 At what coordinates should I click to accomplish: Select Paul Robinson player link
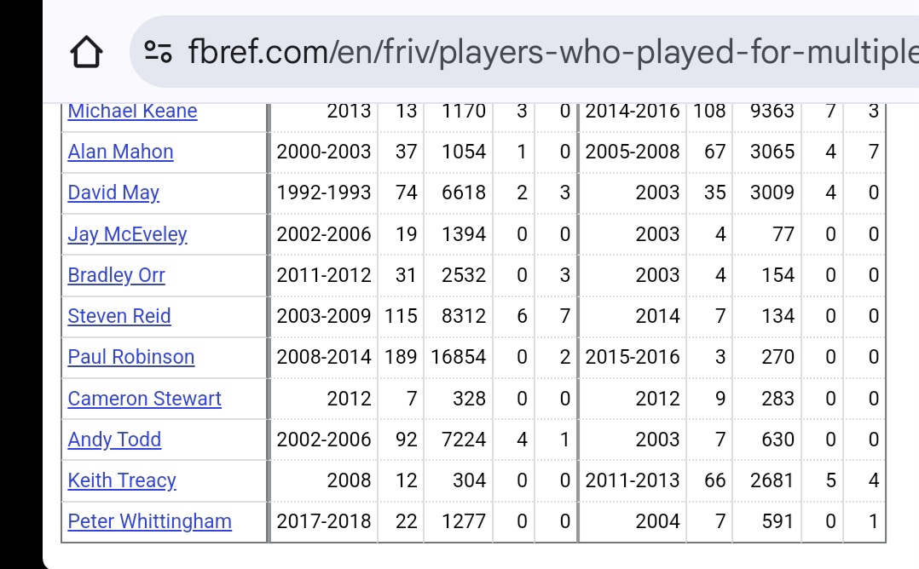click(x=131, y=357)
